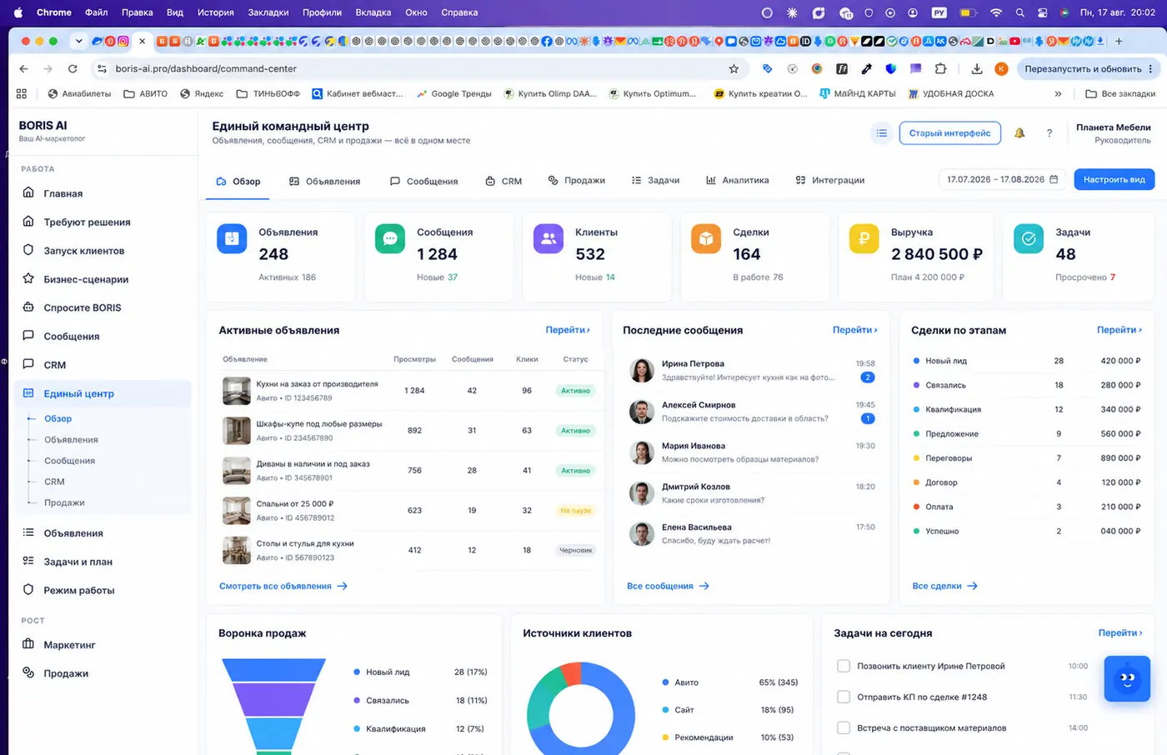1167x755 pixels.
Task: Switch to the Аналитика tab
Action: 737,180
